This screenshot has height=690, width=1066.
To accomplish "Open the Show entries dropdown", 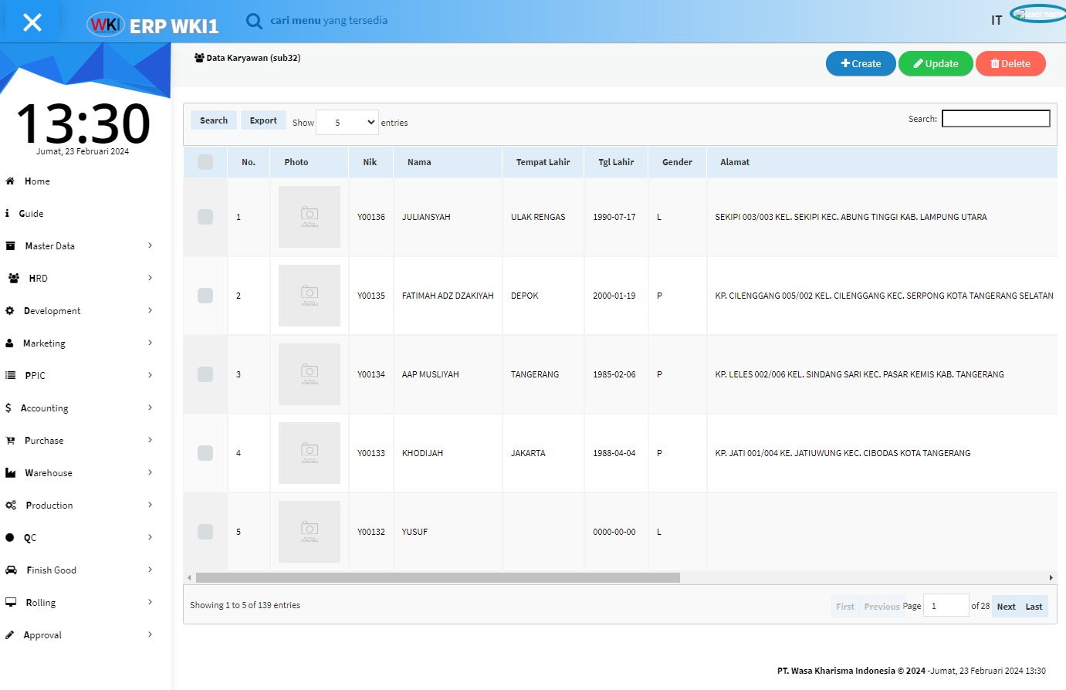I will coord(347,123).
